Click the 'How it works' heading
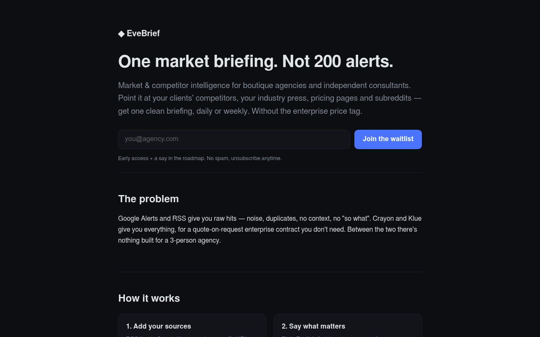The height and width of the screenshot is (337, 540). (149, 298)
